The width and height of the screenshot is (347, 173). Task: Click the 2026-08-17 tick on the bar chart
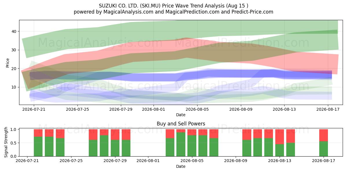click(324, 161)
